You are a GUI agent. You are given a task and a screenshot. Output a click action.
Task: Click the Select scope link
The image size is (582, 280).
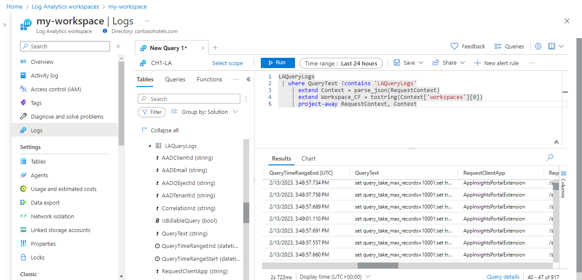(x=227, y=63)
